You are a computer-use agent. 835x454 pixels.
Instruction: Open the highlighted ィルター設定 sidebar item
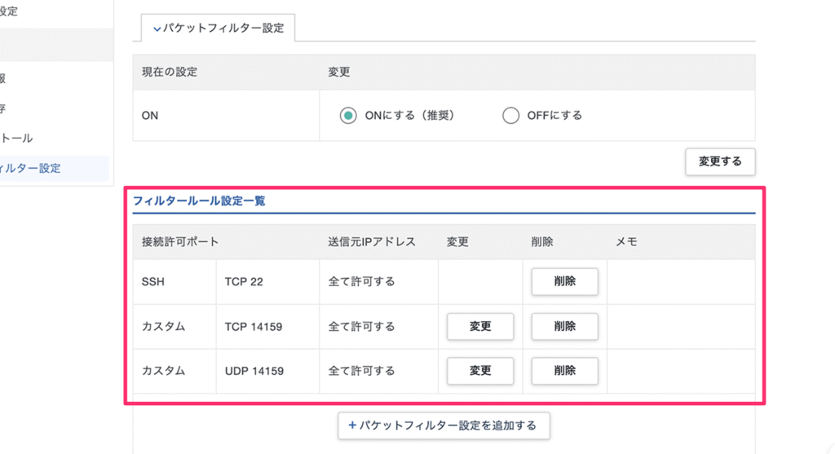[31, 169]
